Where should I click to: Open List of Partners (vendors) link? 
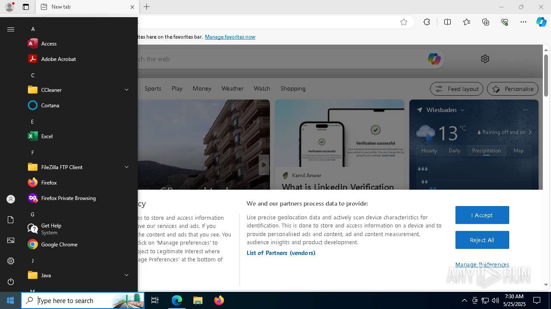[281, 253]
